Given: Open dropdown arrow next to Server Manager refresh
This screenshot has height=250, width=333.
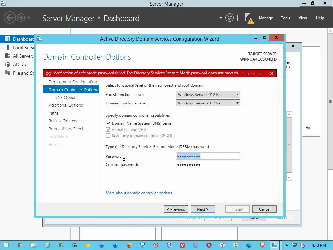Looking at the screenshot, I should [221, 18].
